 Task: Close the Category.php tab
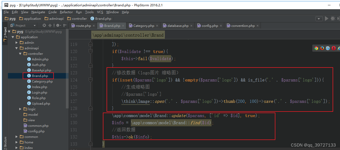point(157,26)
